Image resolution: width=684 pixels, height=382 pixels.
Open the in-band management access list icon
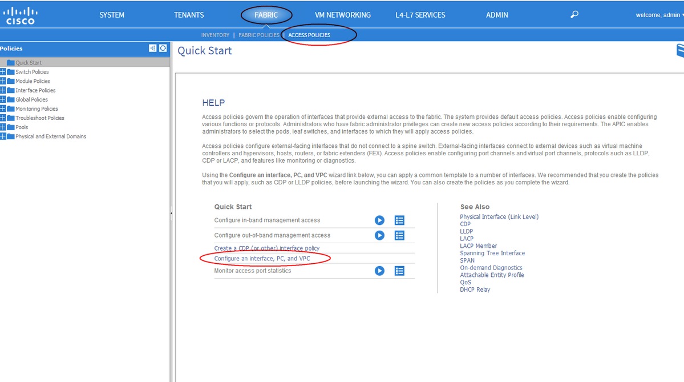pos(399,220)
